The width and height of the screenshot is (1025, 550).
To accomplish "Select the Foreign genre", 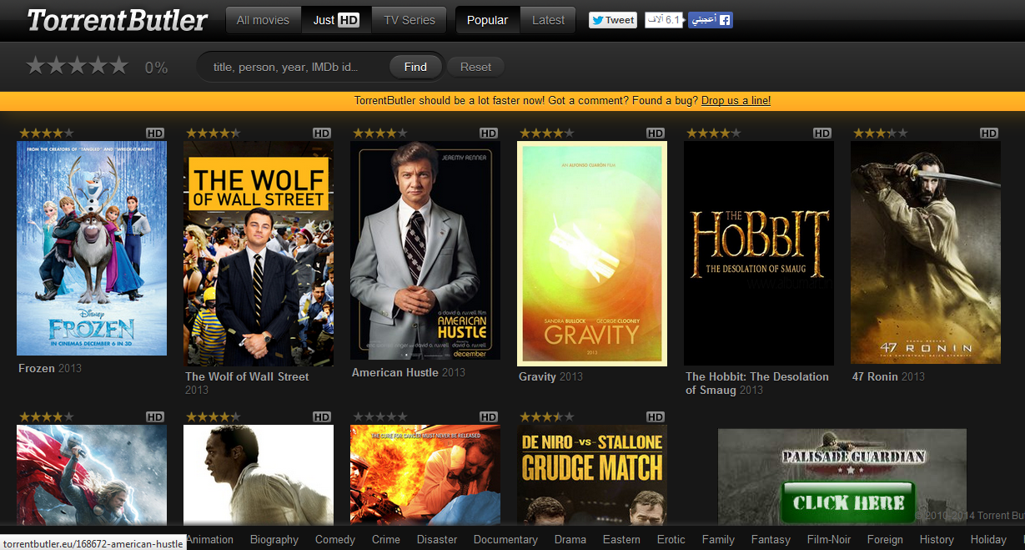I will pos(885,539).
